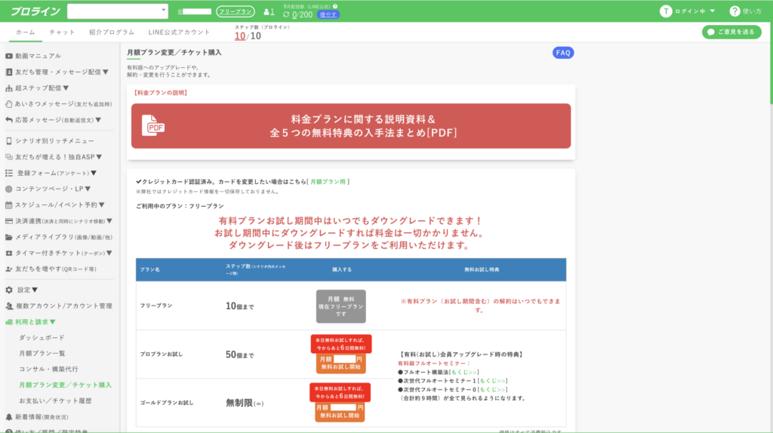Open お支払い/チケット履歴 submenu item
This screenshot has height=433, width=773.
coord(55,401)
